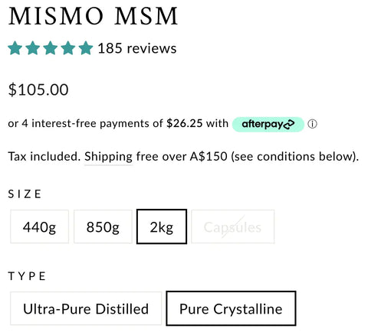Click the fourth rating star
This screenshot has height=332, width=368.
68,48
